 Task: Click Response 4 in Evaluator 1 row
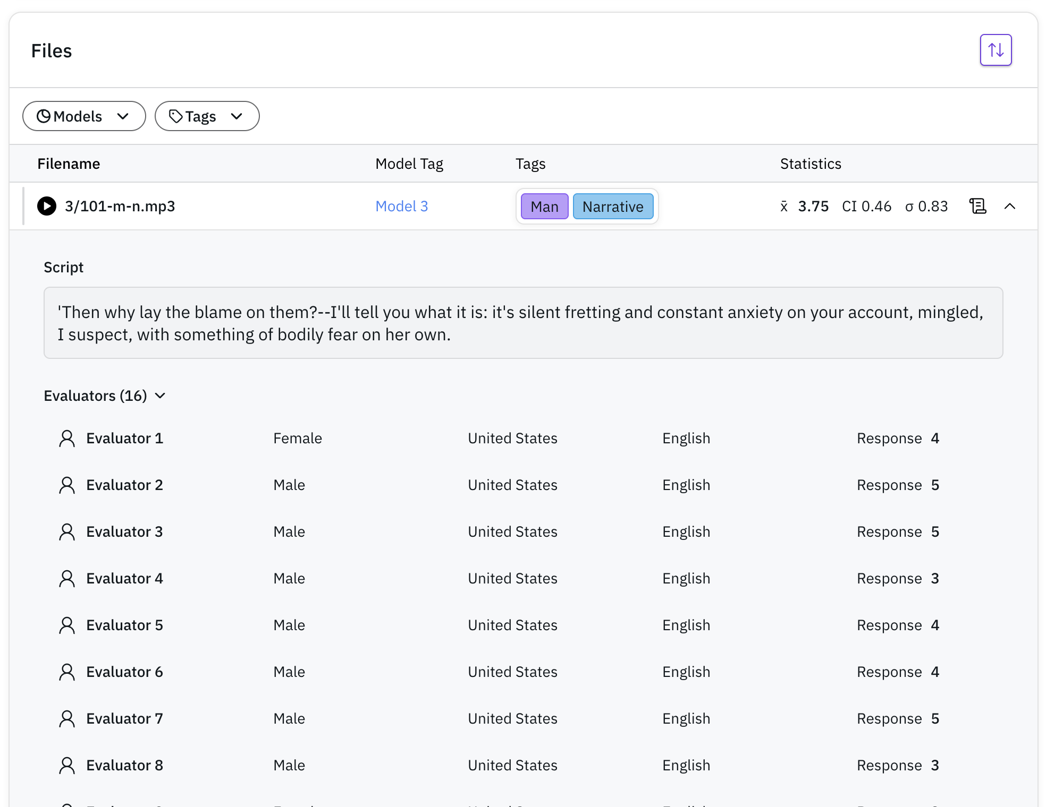898,438
